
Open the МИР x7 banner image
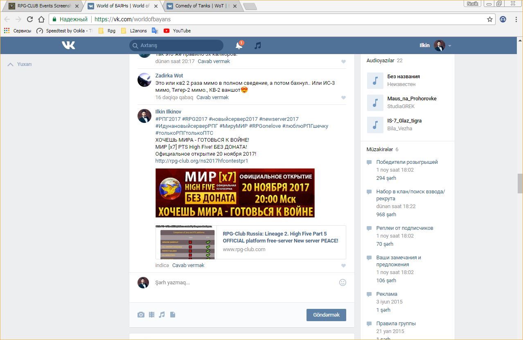(235, 193)
